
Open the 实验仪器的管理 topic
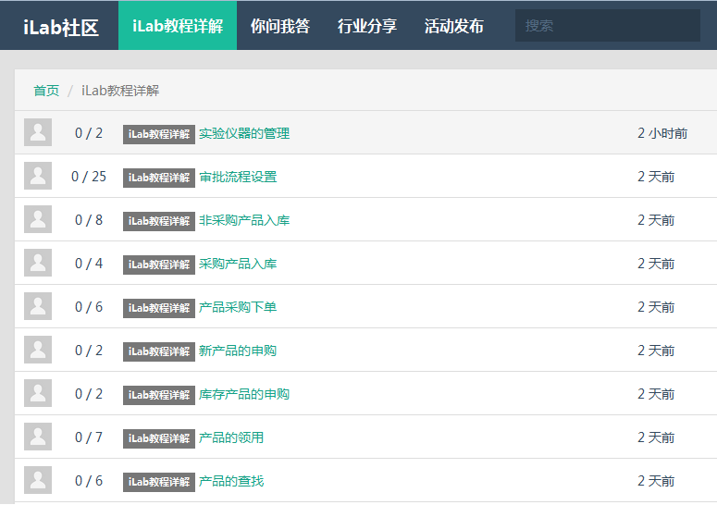(244, 133)
